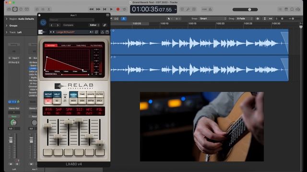307x172 pixels.
Task: Toggle the Metronome button
Action: (211, 9)
